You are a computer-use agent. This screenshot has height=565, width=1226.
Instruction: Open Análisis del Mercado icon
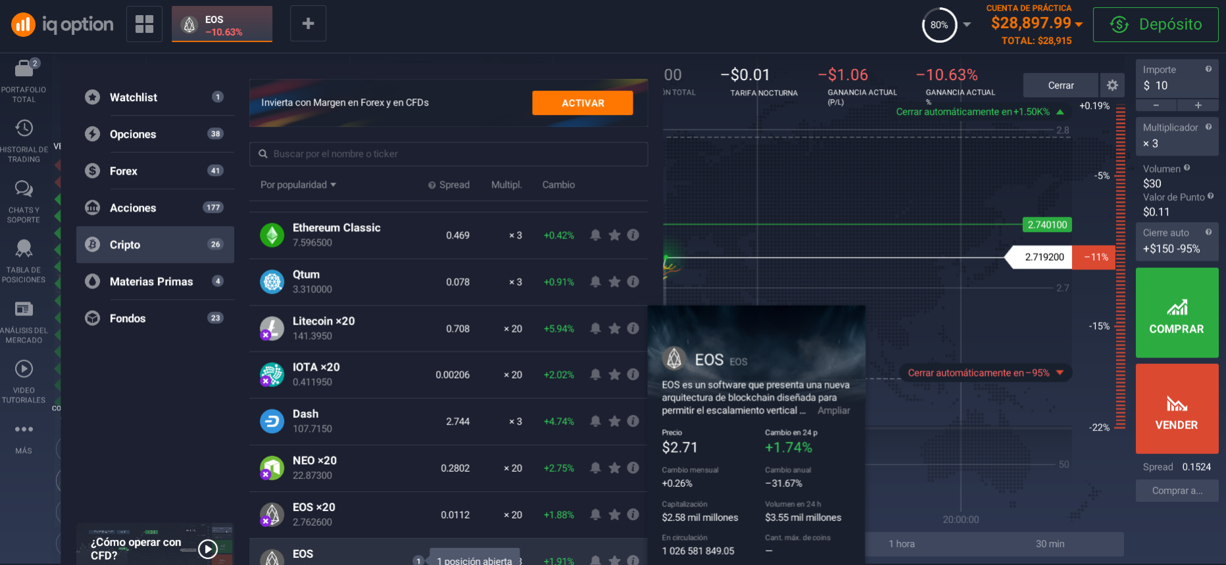(24, 309)
